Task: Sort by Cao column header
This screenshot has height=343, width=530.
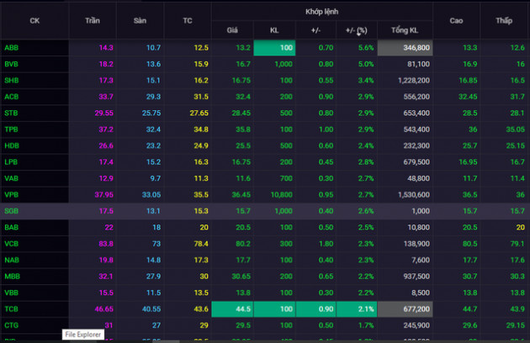Action: pos(456,21)
